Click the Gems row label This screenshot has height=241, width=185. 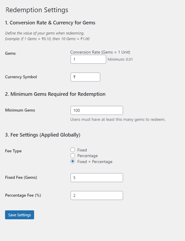10,53
